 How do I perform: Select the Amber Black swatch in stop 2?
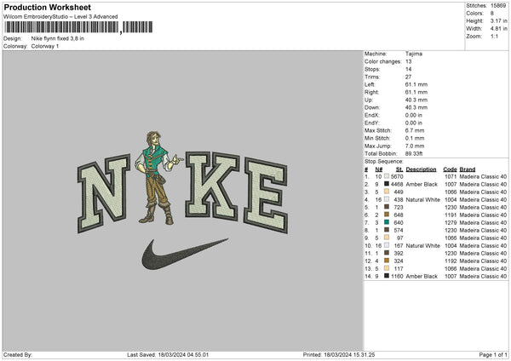click(x=387, y=184)
